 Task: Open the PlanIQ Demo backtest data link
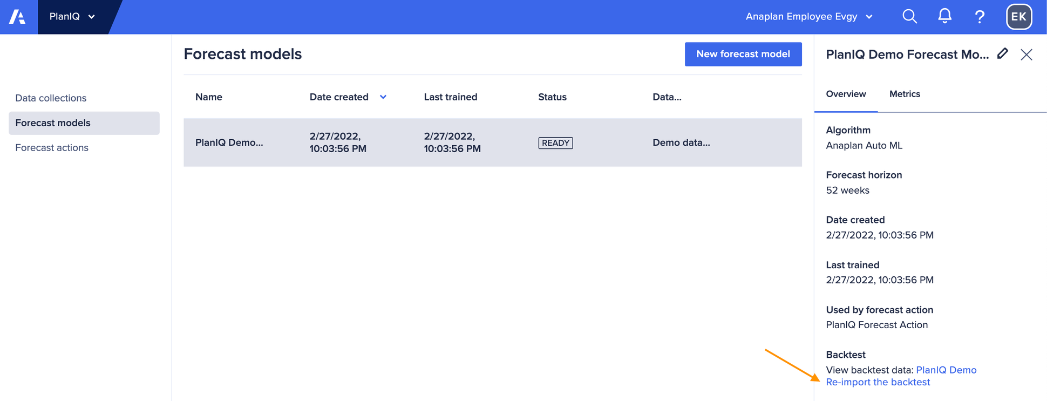946,370
